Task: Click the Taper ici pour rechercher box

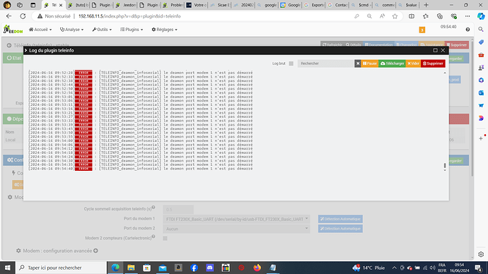Action: click(x=61, y=268)
